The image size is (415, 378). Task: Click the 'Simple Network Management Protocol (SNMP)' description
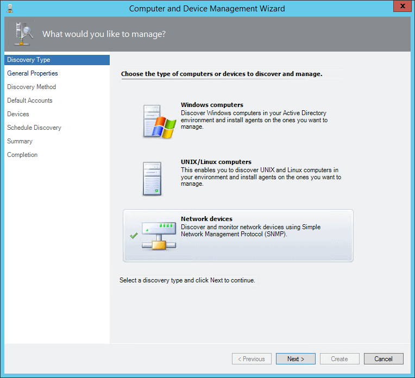click(x=250, y=231)
